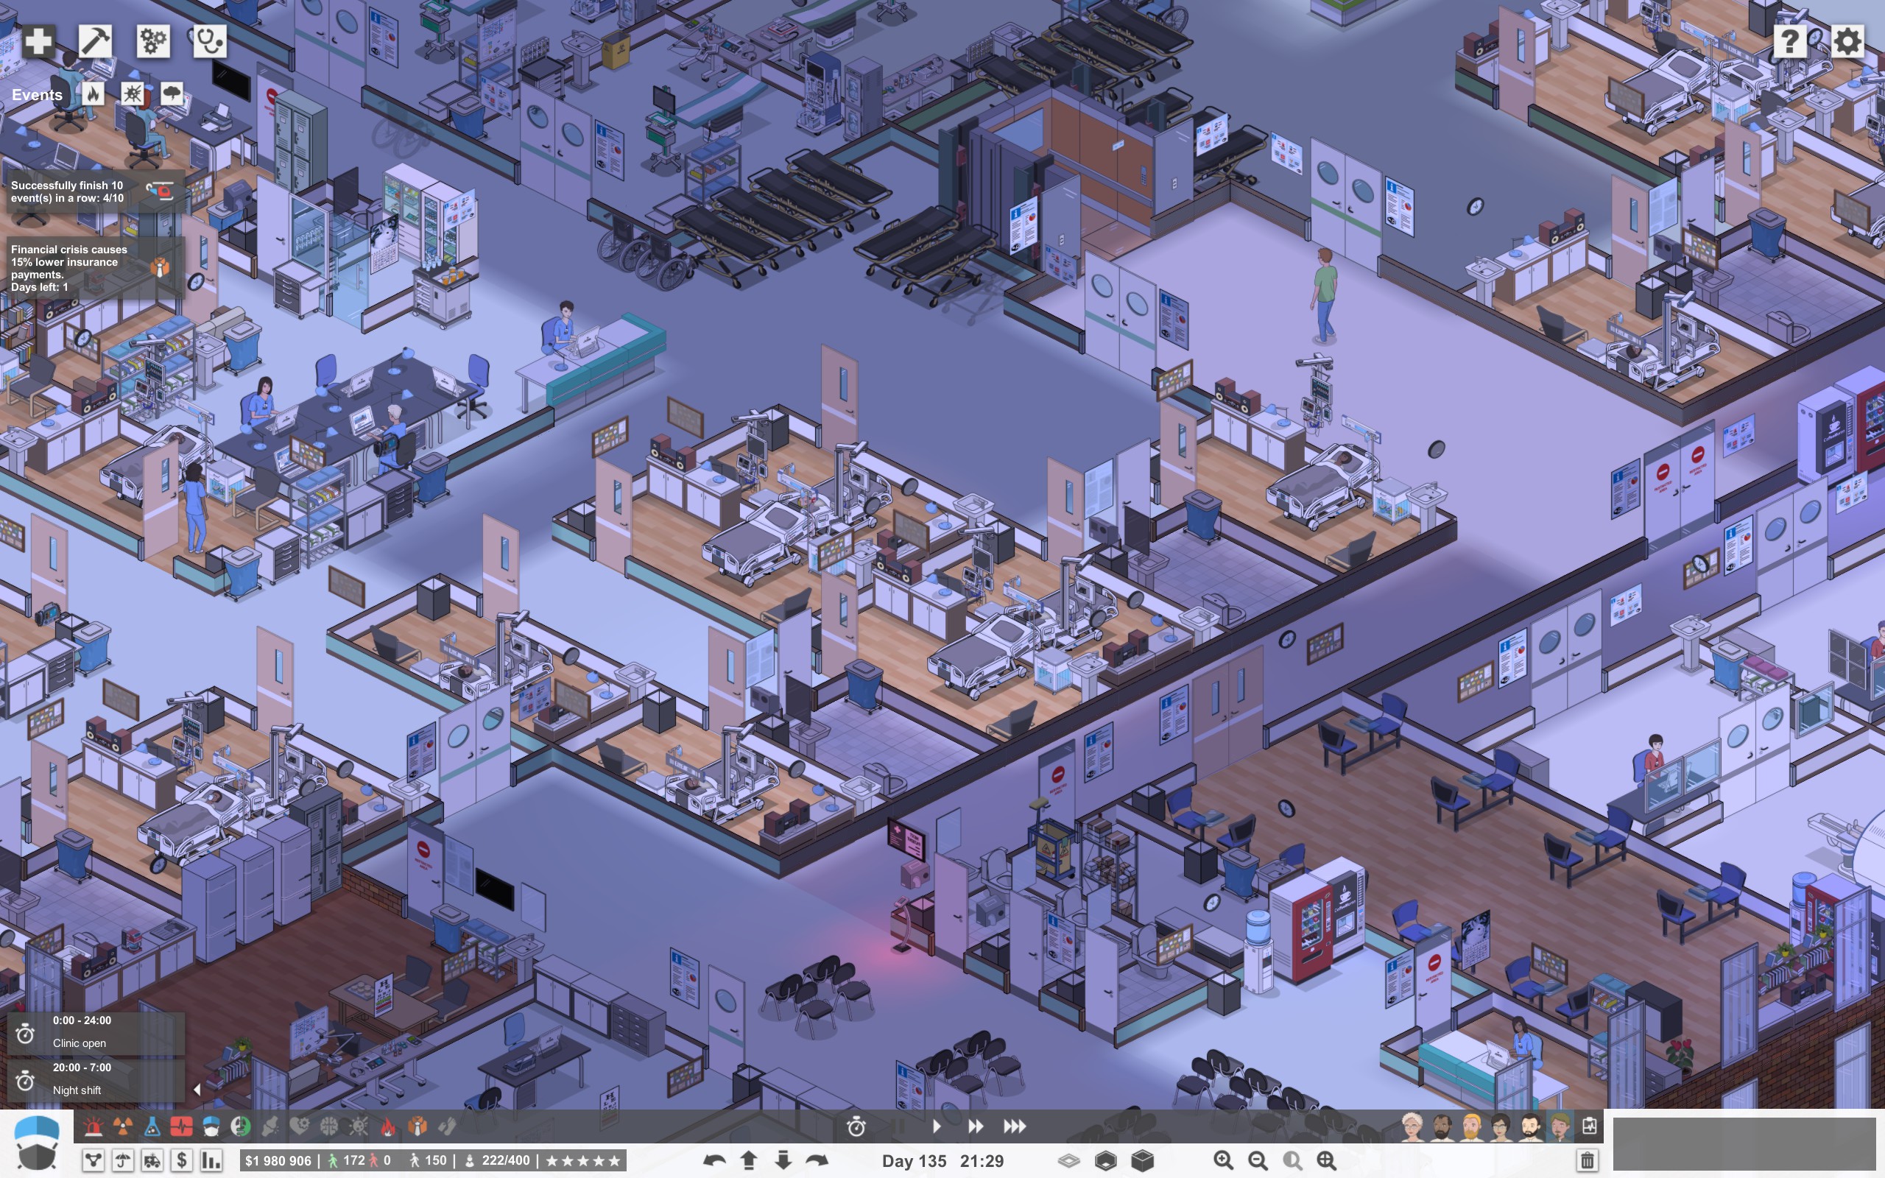Toggle the flat floor-only view

click(1068, 1161)
